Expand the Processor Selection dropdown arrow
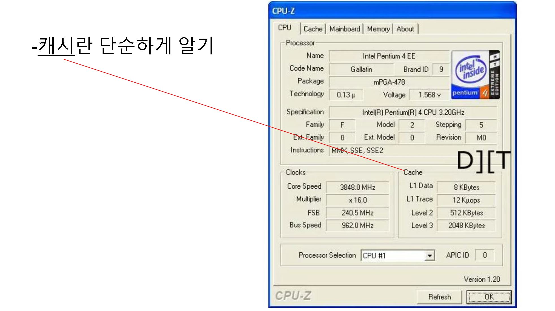The image size is (555, 311). [430, 255]
